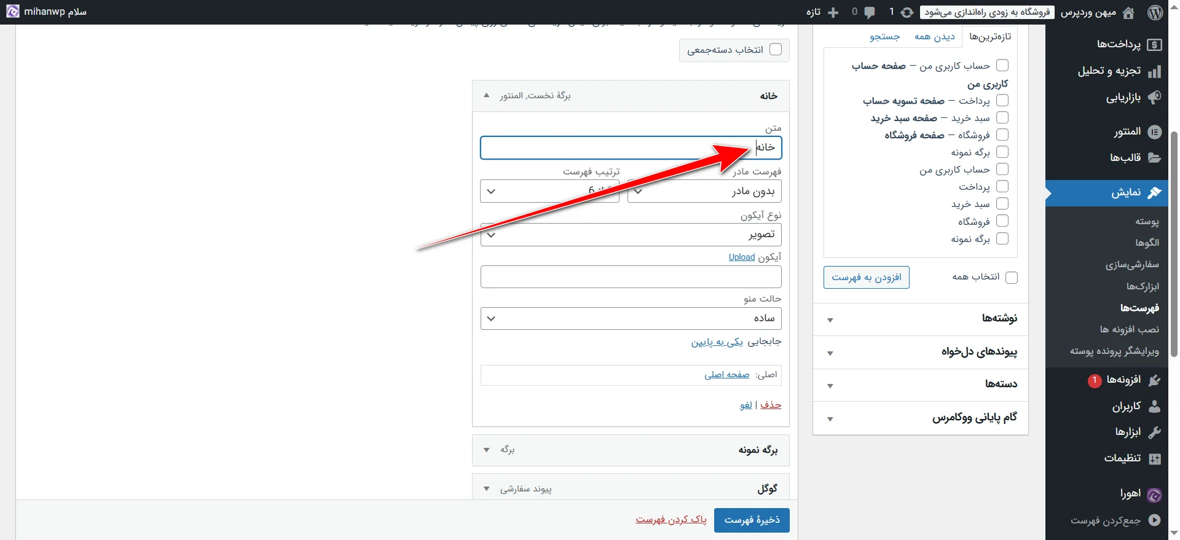Click فروشگاه به زودی راه‌اندازی می‌شود notice
Image resolution: width=1180 pixels, height=540 pixels.
988,12
